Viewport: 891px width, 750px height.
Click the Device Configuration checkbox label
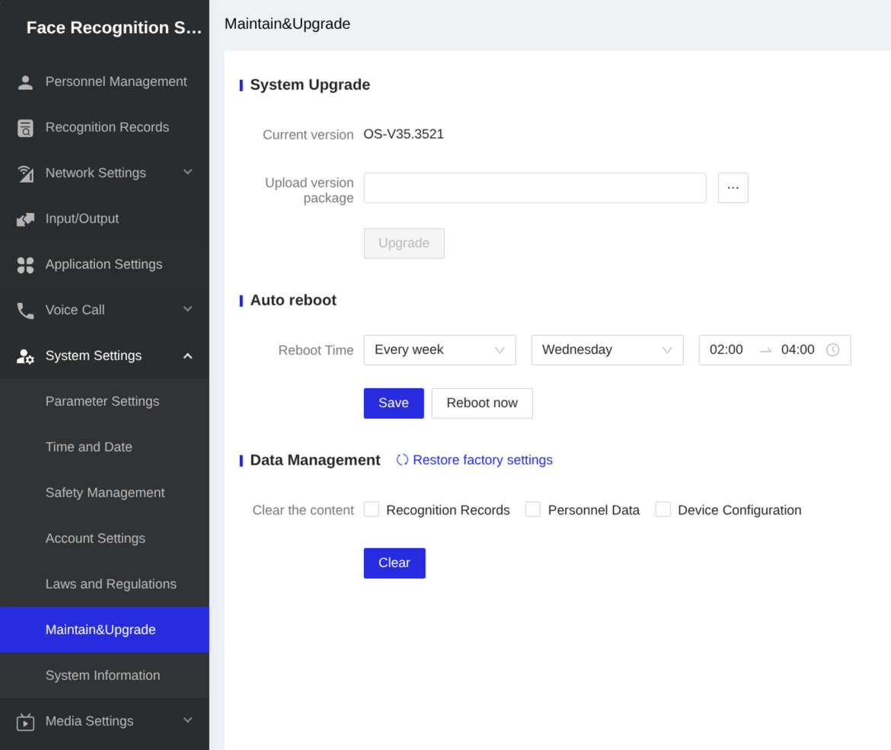[739, 510]
